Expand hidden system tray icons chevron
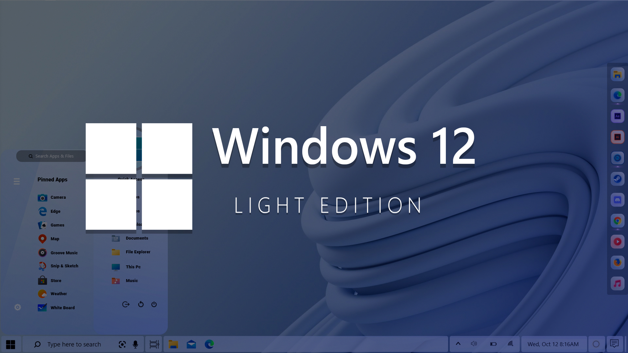Viewport: 628px width, 353px height. (458, 344)
